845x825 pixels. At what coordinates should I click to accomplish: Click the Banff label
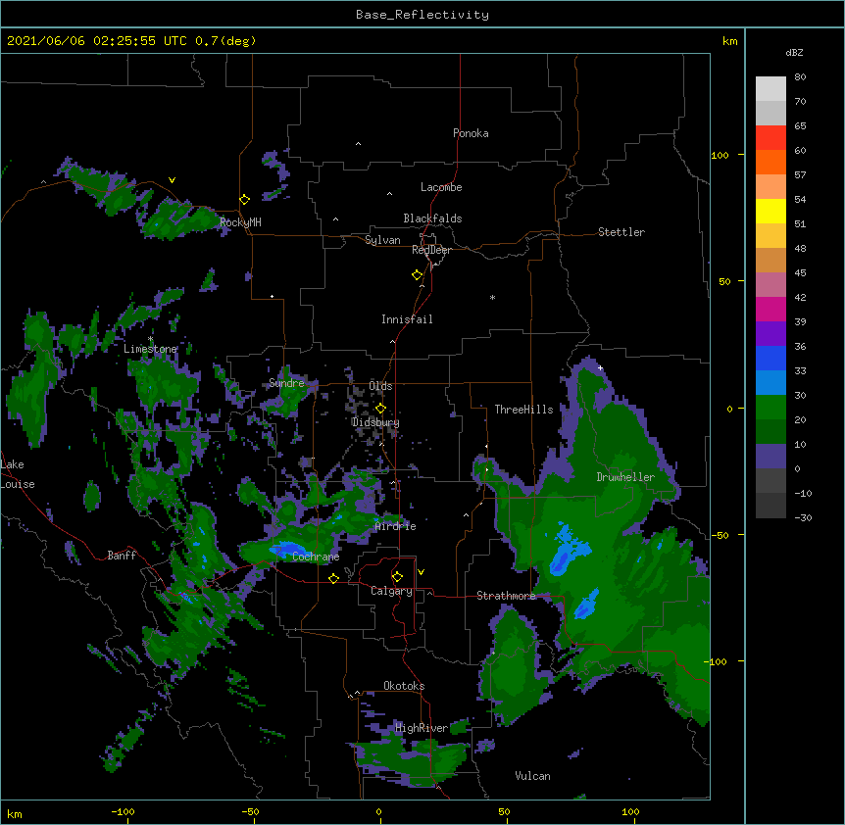click(122, 556)
